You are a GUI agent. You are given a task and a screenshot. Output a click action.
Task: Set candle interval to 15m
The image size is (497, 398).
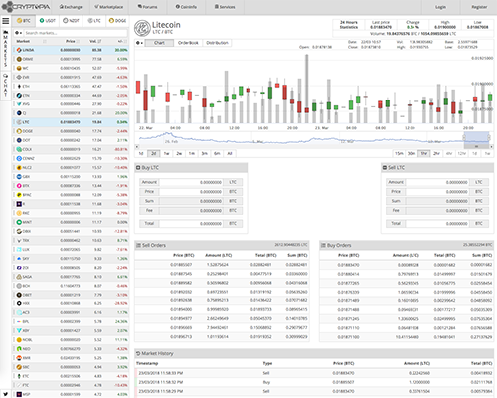tap(399, 153)
